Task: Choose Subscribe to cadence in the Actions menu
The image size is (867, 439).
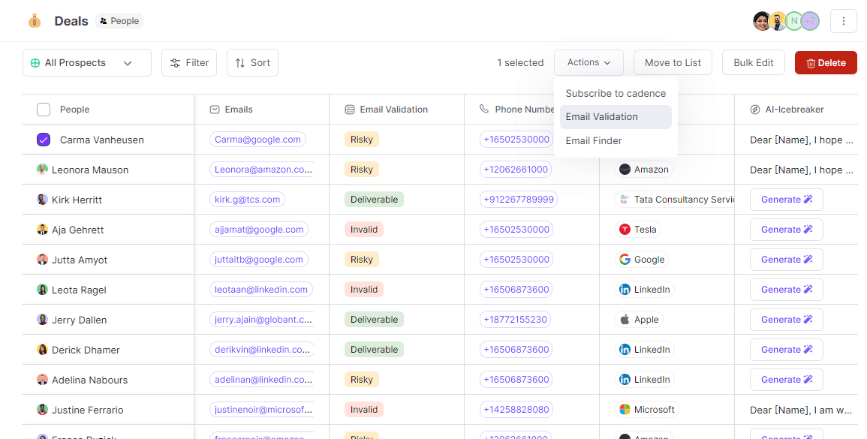Action: tap(616, 93)
